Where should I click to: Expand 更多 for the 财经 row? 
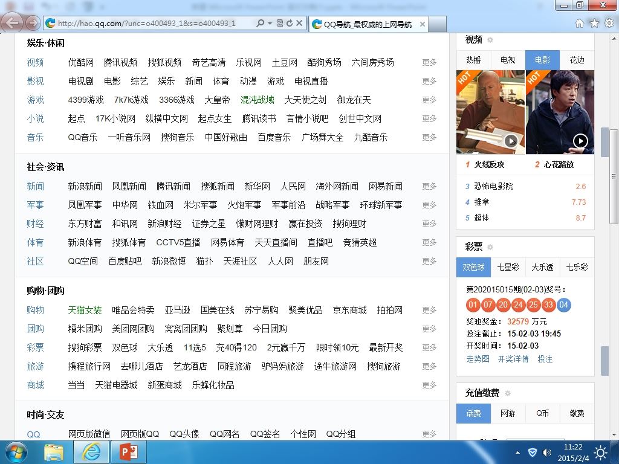click(x=429, y=224)
